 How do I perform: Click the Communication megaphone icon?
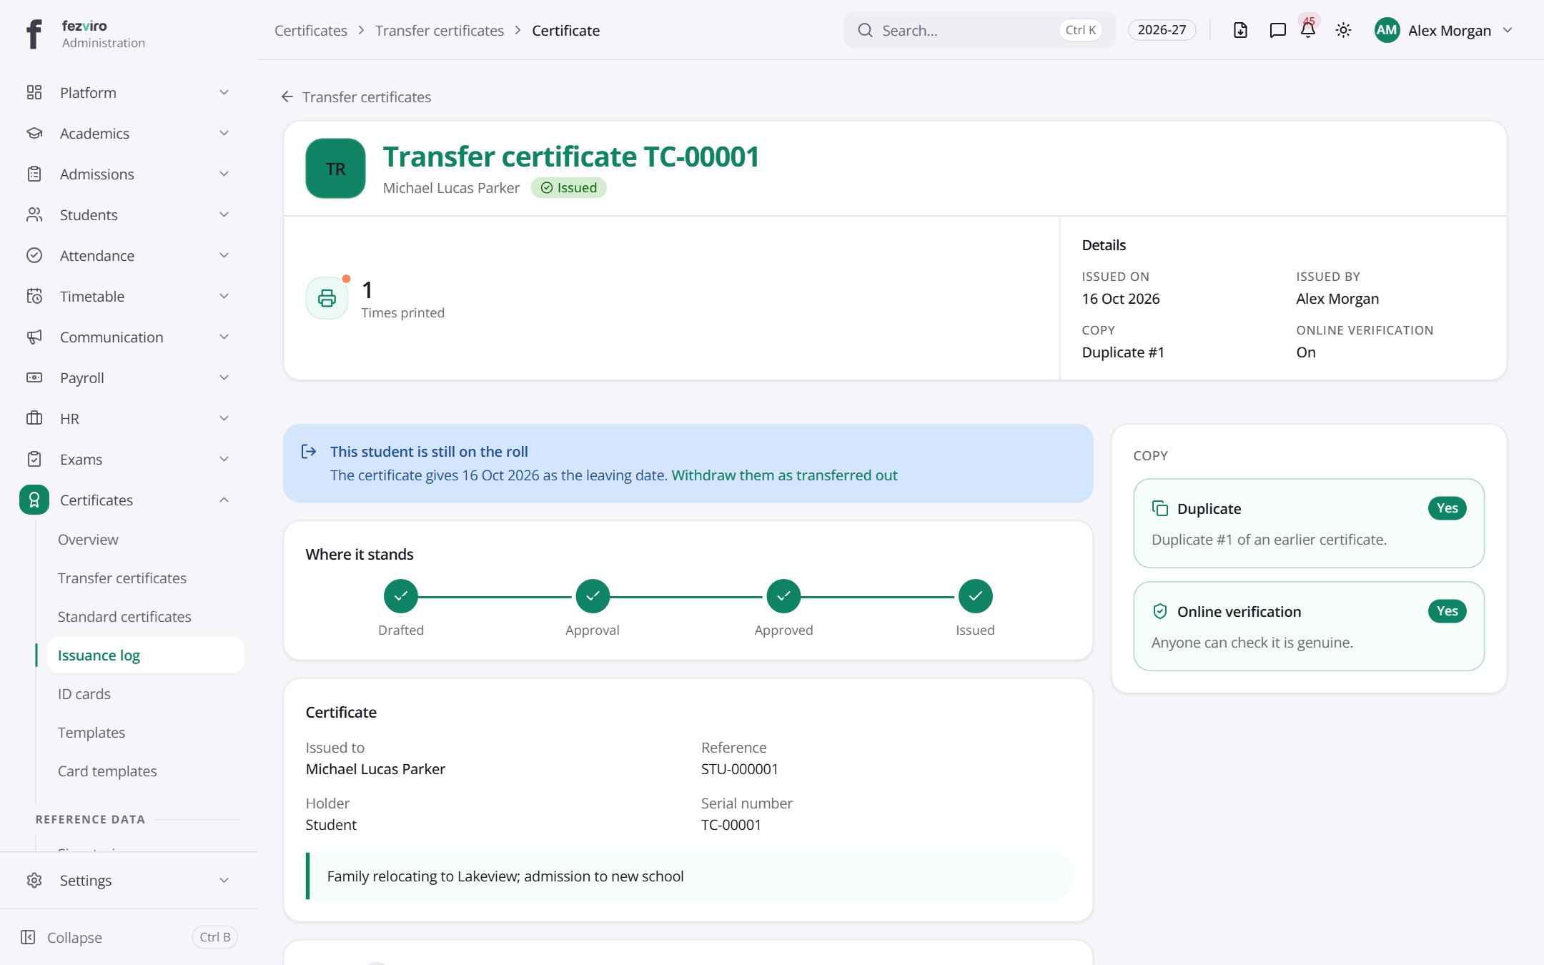pos(34,337)
